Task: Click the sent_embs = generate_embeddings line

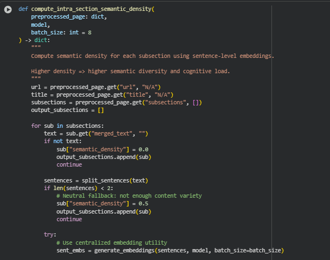Action: pyautogui.click(x=170, y=250)
